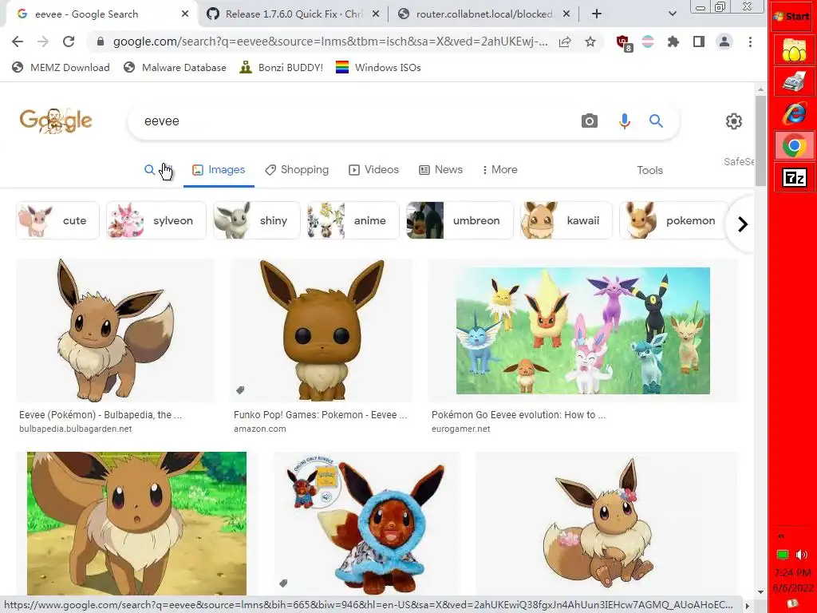Click the Chrome taskbar icon
817x613 pixels.
[794, 145]
